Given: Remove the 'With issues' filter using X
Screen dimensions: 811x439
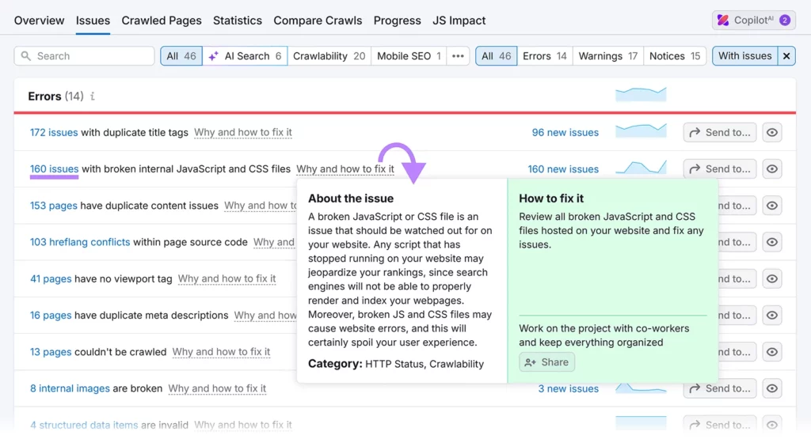Looking at the screenshot, I should click(786, 56).
